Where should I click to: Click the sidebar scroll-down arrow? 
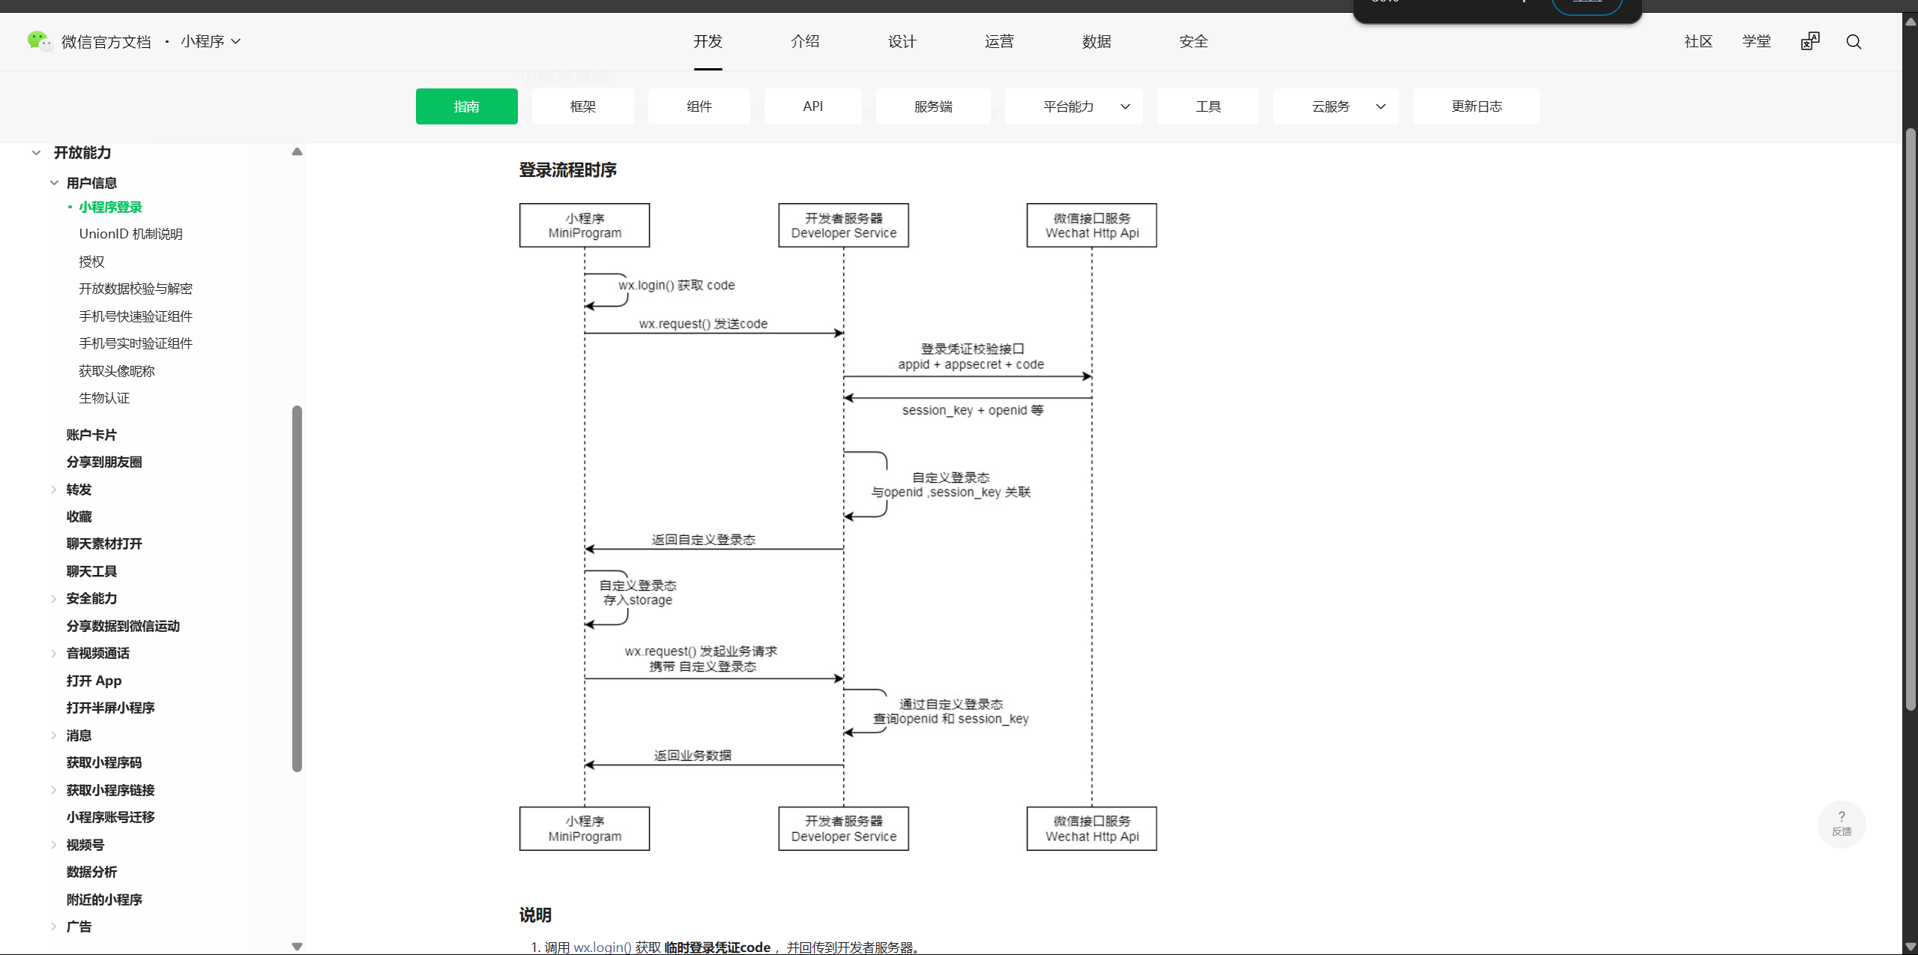pos(297,946)
